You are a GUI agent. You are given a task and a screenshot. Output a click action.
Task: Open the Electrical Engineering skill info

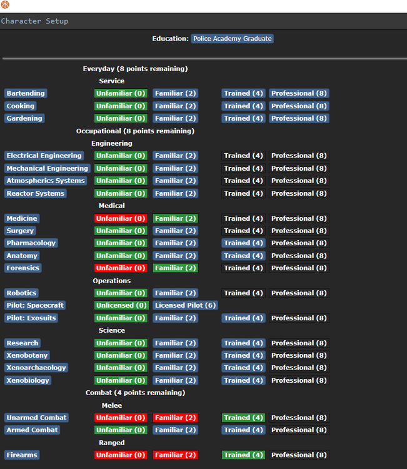click(x=44, y=156)
